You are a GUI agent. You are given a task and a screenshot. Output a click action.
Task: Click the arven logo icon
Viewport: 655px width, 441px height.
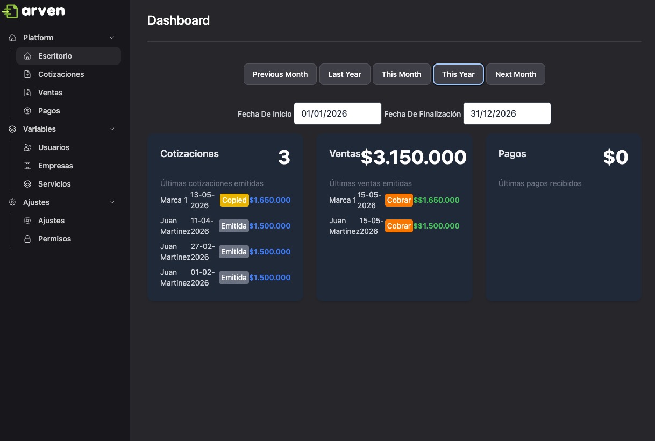[10, 11]
